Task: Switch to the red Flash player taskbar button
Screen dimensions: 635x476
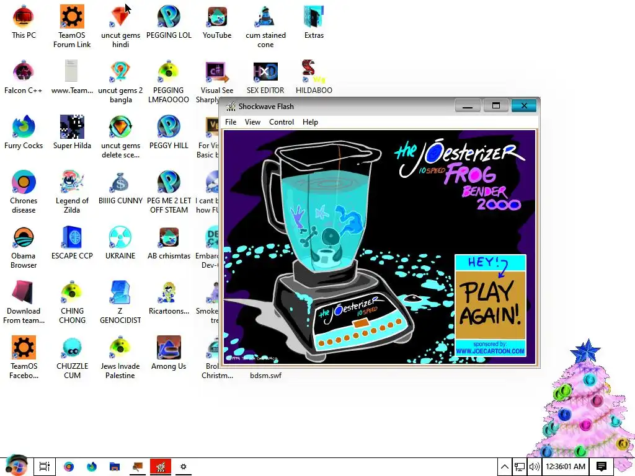Action: (x=161, y=467)
